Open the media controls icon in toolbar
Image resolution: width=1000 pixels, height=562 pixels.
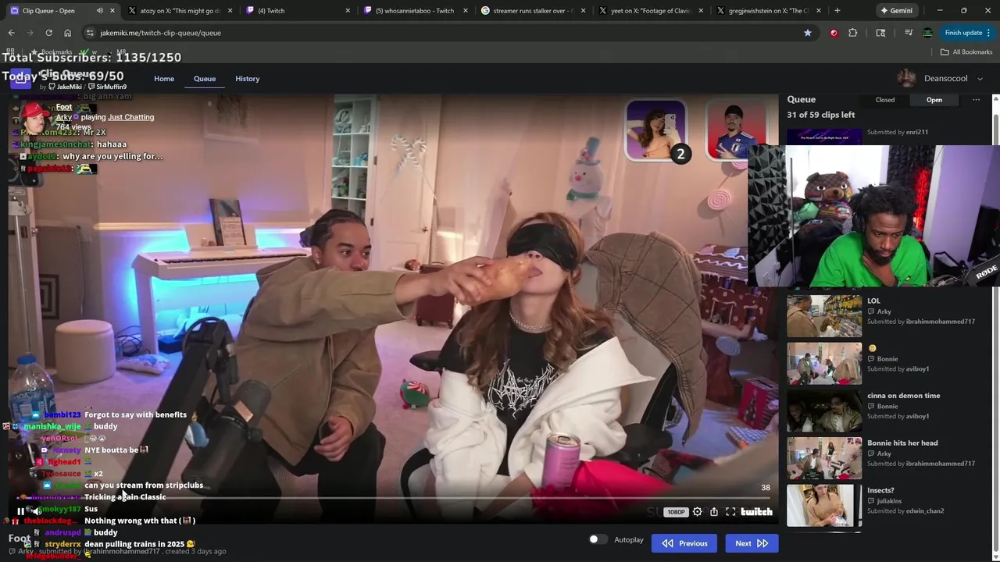pos(909,33)
